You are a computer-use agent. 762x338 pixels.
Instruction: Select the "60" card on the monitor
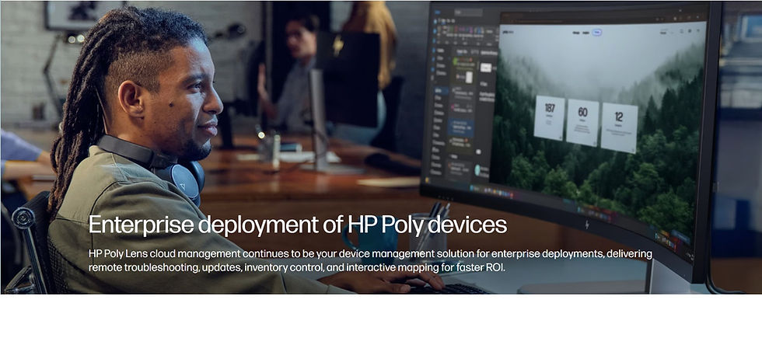click(x=582, y=123)
